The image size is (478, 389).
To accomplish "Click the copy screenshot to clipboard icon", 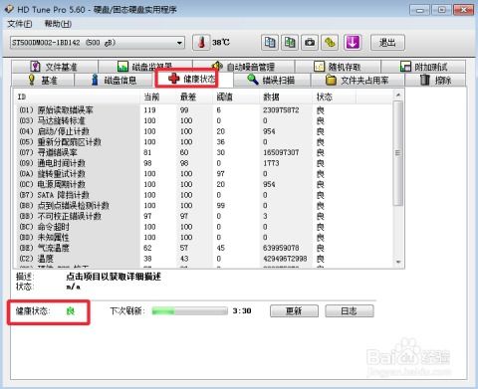I will (x=290, y=43).
